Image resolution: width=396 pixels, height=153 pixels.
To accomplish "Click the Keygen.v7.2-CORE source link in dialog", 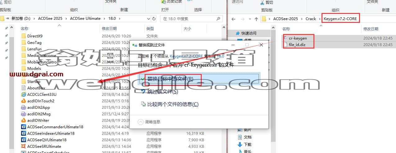I will click(x=187, y=56).
